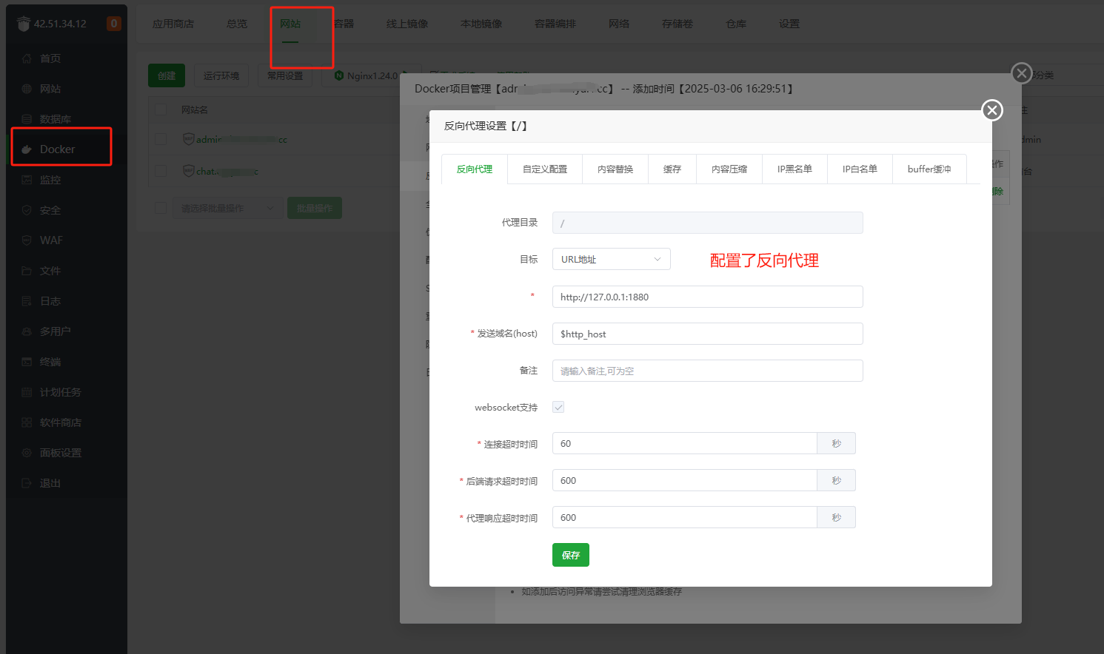Open the 网站 top tab

[x=290, y=24]
